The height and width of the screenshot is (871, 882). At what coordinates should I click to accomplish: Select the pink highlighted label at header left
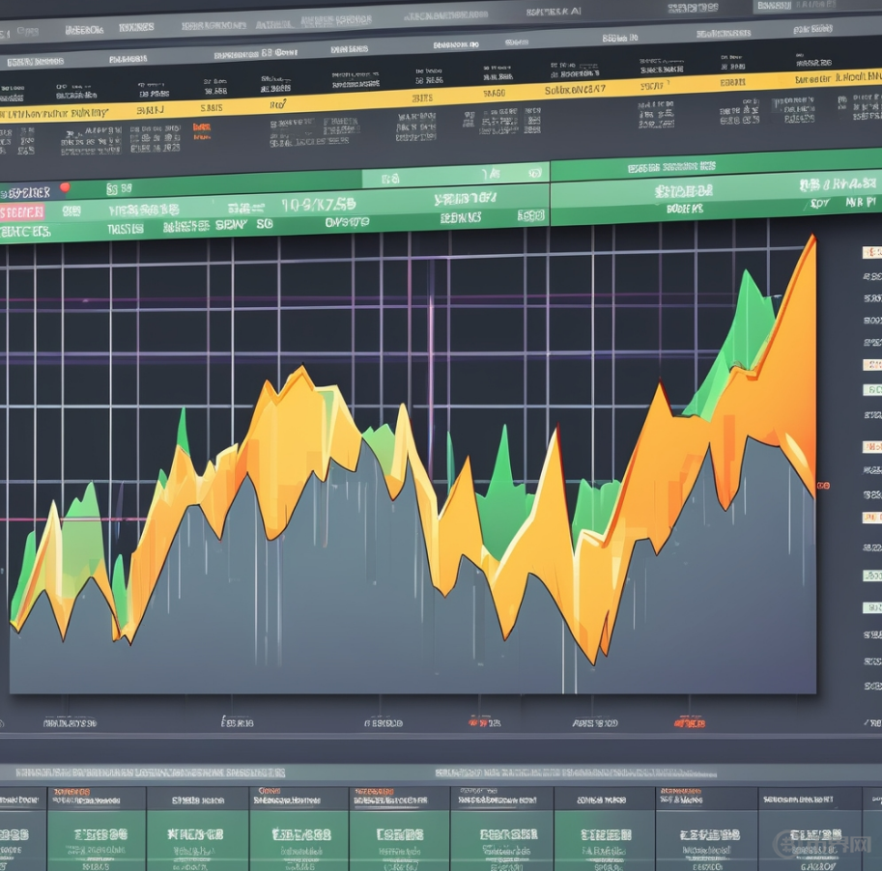tap(22, 211)
